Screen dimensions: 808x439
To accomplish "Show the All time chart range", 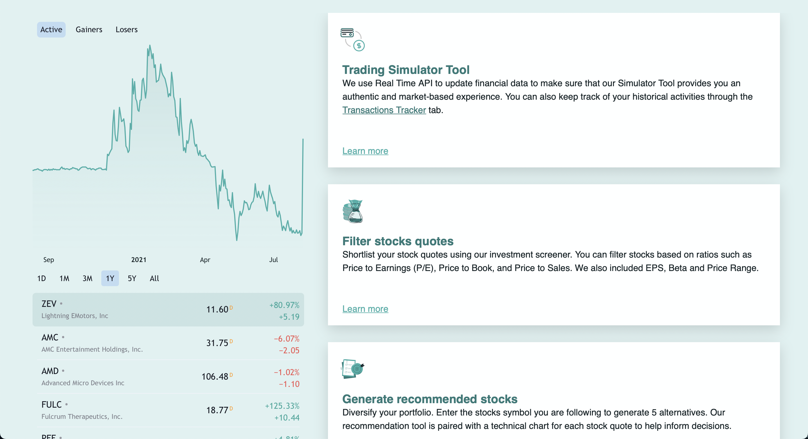I will pos(154,278).
